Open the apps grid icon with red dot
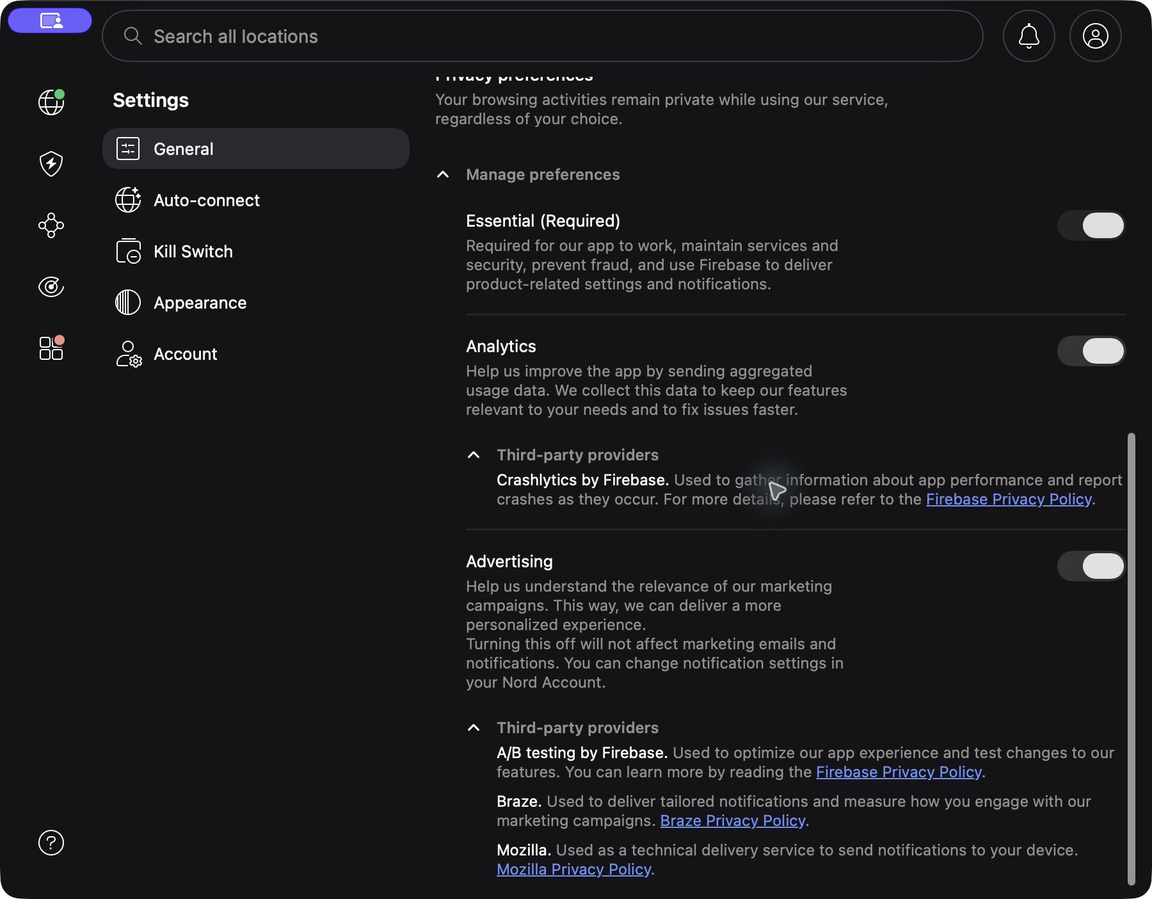The image size is (1152, 899). [51, 348]
